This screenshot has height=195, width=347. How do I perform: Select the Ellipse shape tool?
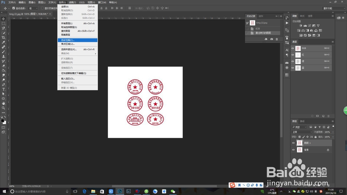click(3, 98)
